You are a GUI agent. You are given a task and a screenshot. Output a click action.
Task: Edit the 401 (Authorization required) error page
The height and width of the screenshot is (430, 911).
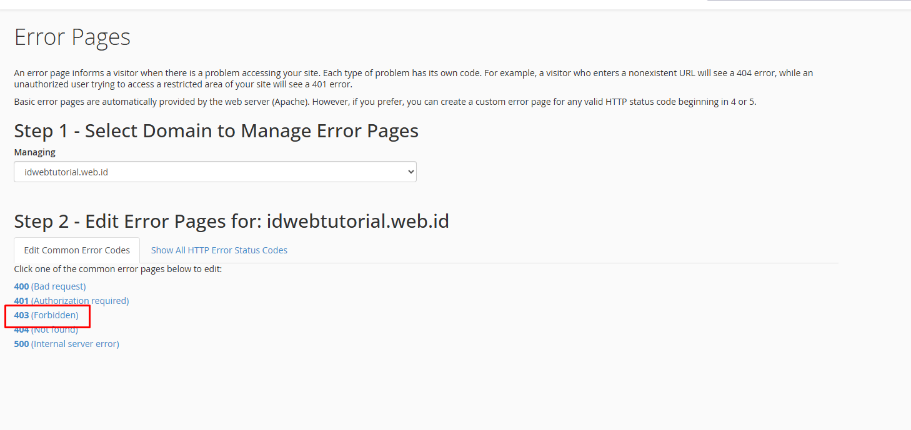tap(71, 301)
